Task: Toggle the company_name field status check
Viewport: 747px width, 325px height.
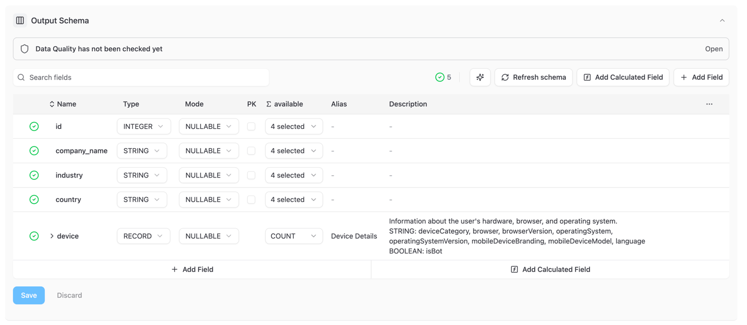Action: 34,151
